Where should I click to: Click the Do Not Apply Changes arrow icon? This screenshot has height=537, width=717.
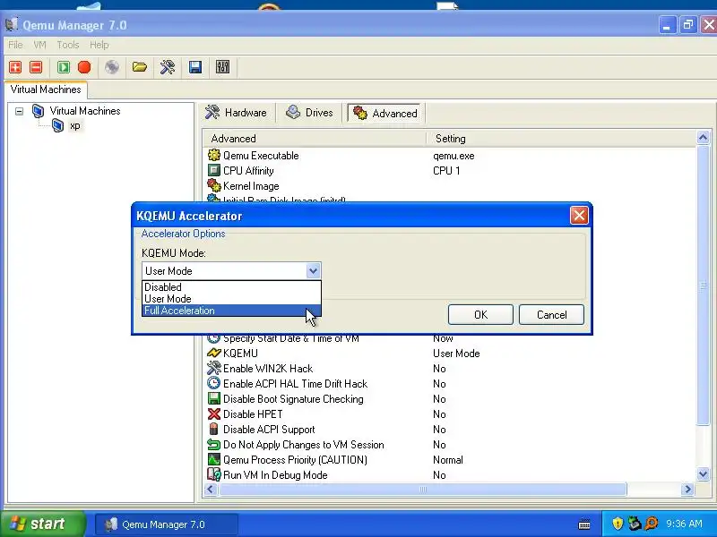213,444
